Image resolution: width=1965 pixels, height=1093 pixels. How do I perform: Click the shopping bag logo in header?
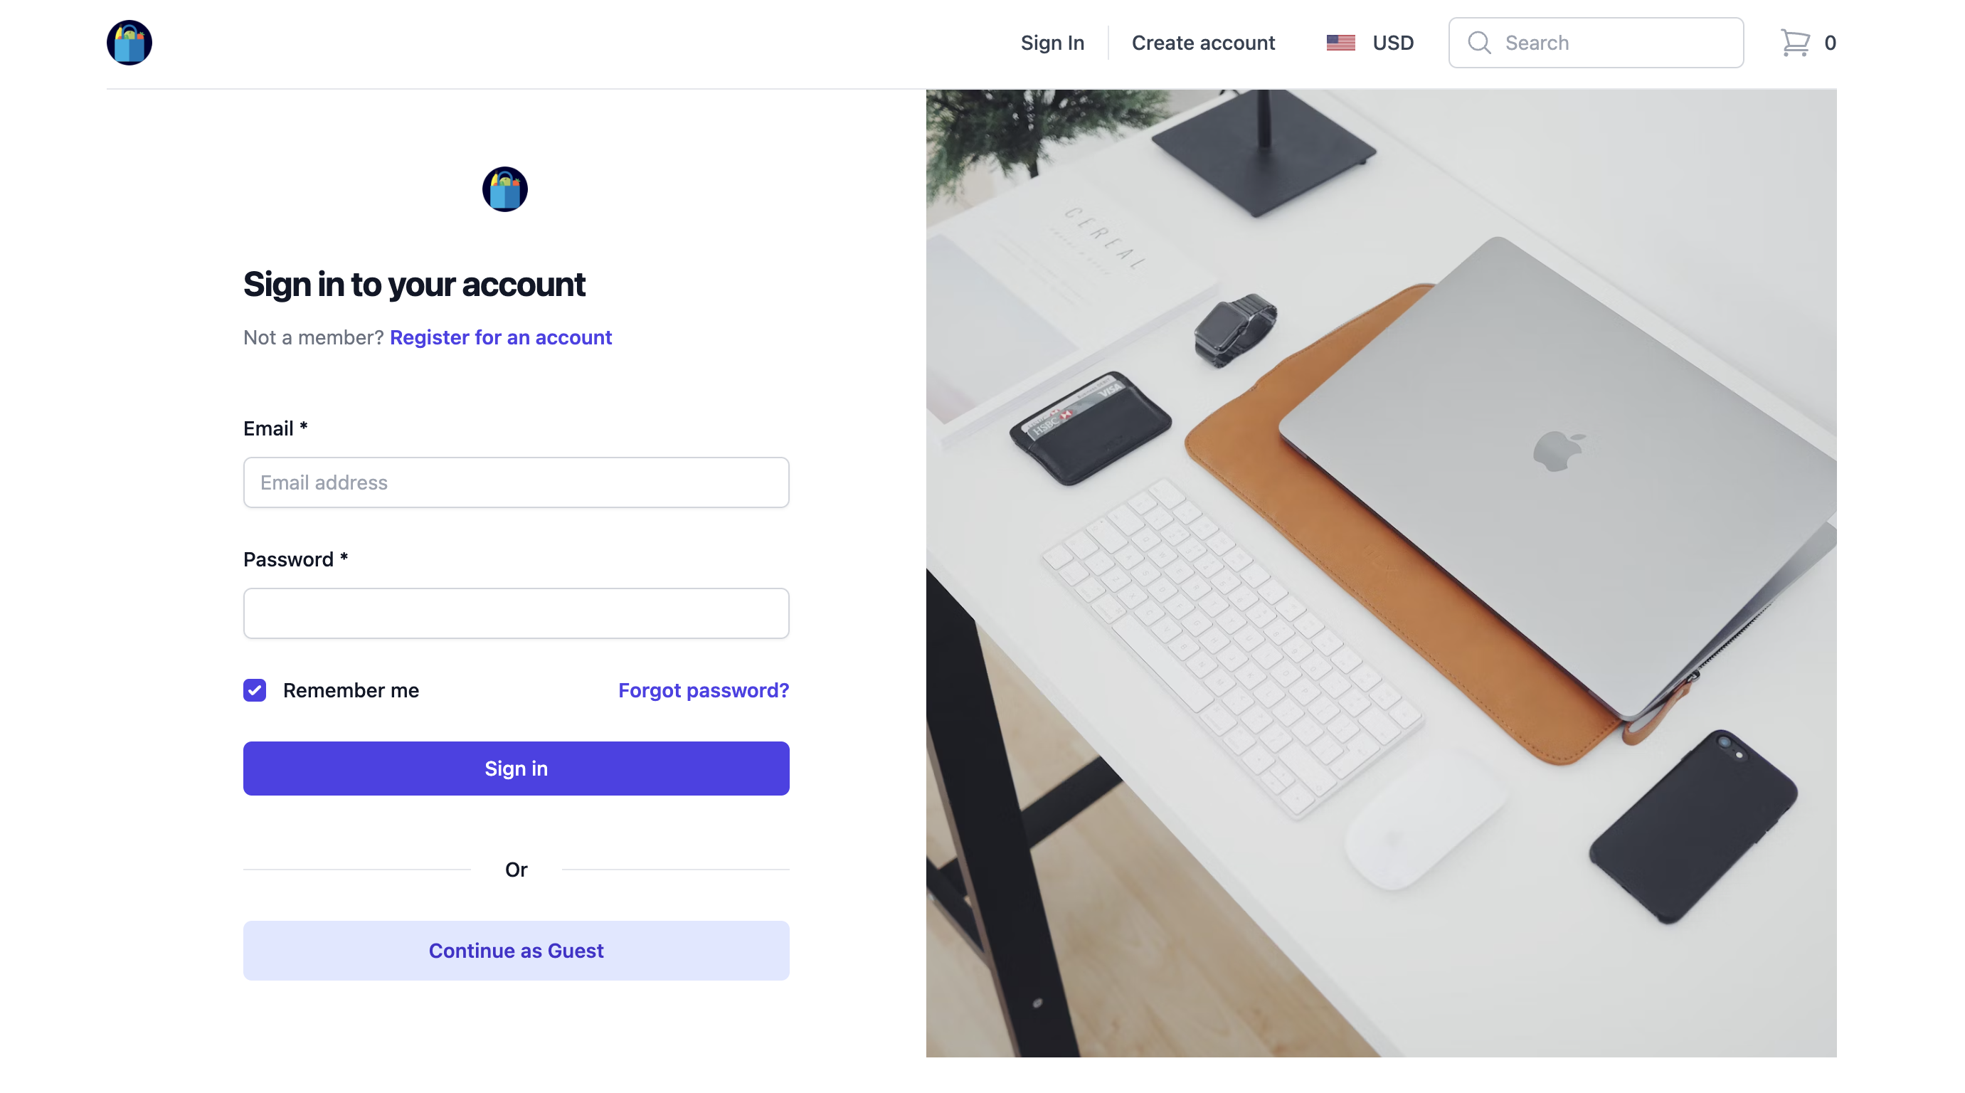click(129, 43)
